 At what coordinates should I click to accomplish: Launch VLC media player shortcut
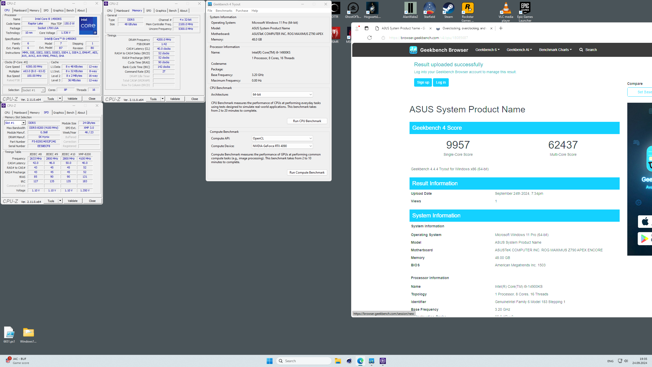point(506,12)
